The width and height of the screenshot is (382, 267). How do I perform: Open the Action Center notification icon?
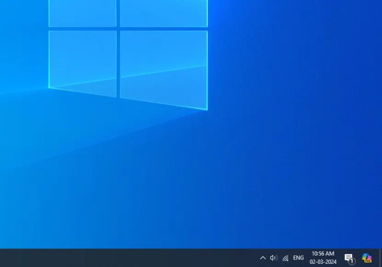pyautogui.click(x=350, y=258)
